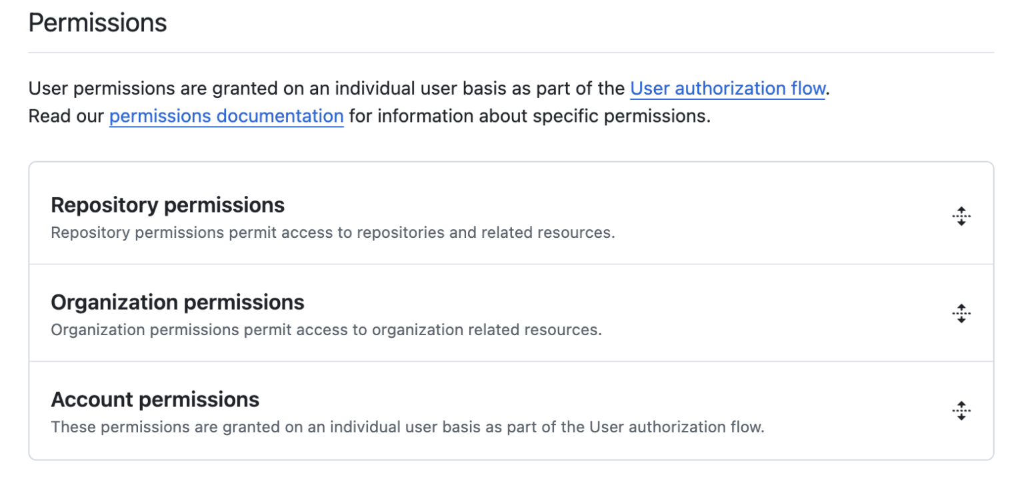Expand the Repository permissions section unfold icon

[961, 216]
